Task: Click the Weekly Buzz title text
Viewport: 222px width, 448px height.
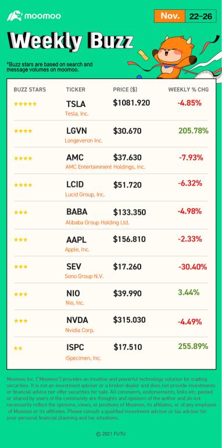Action: [70, 41]
